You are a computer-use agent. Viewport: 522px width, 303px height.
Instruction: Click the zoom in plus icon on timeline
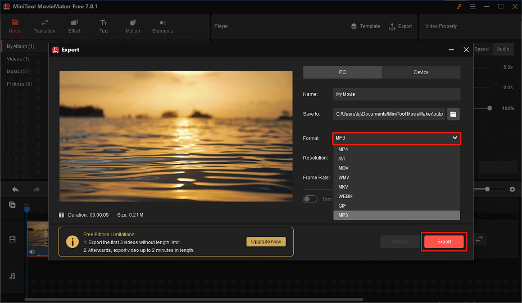(512, 189)
